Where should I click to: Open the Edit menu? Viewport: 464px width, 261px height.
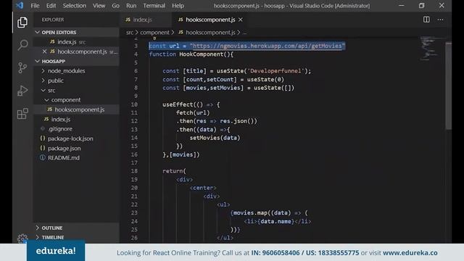coord(51,6)
